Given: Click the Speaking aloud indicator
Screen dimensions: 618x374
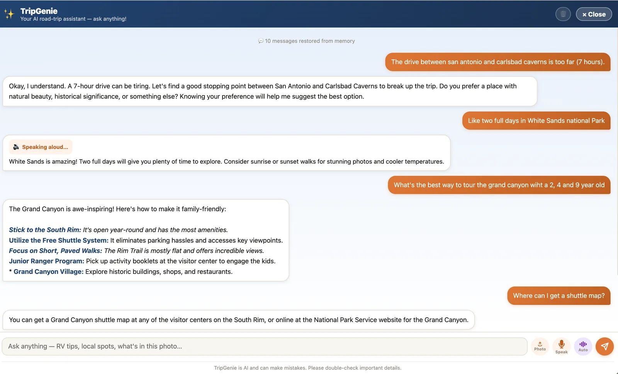Looking at the screenshot, I should [41, 147].
